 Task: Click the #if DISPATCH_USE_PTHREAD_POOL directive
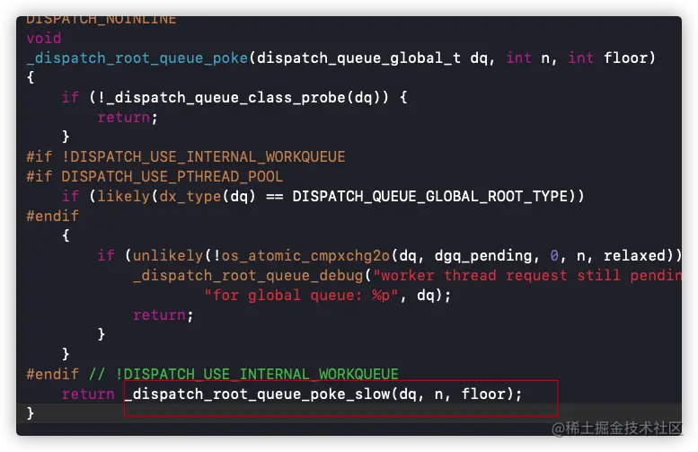pyautogui.click(x=155, y=177)
